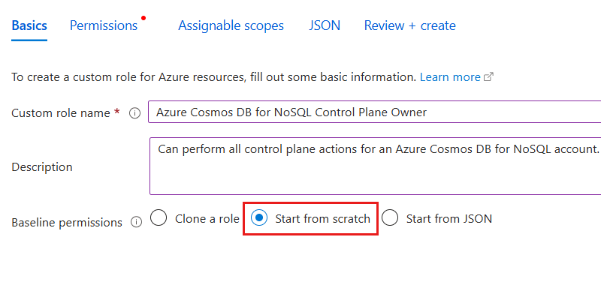This screenshot has height=300, width=601.
Task: Open the JSON tab
Action: 325,25
